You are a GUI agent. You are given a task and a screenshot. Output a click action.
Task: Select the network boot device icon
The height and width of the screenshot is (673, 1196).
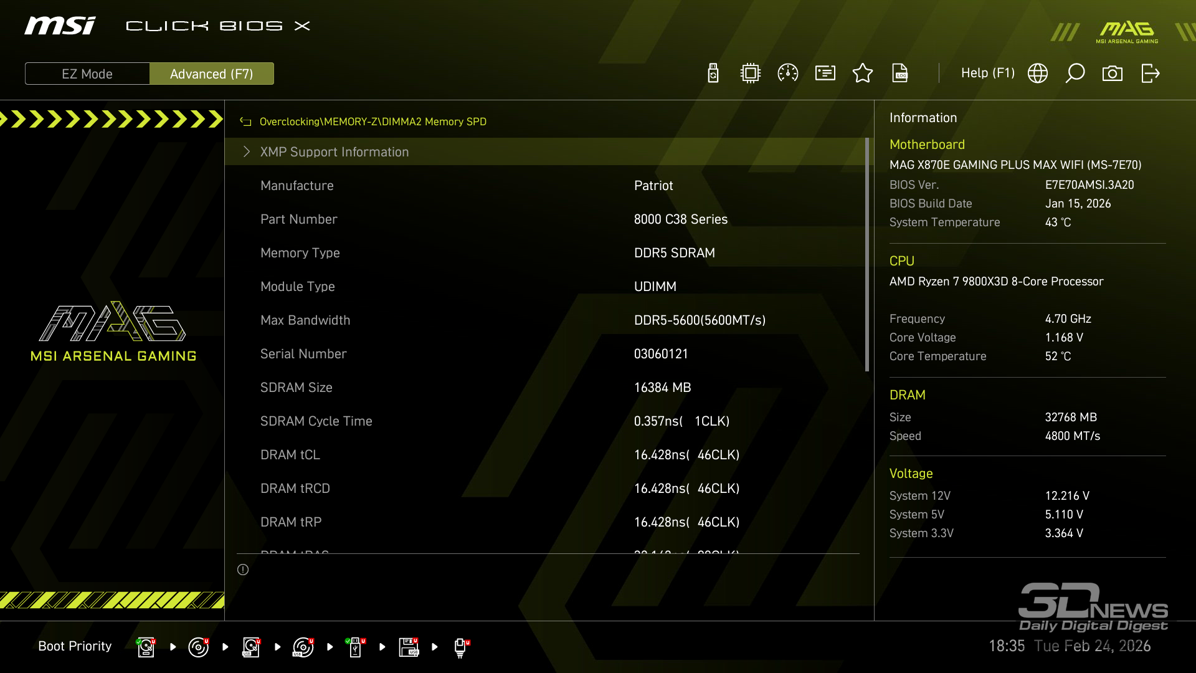461,647
